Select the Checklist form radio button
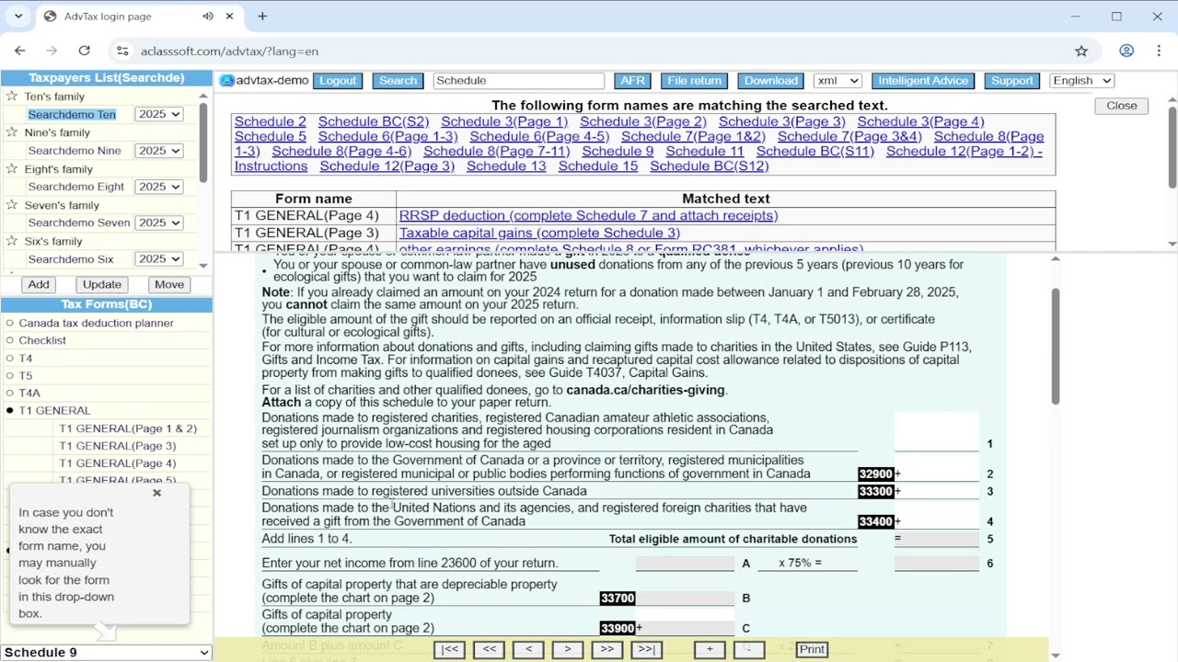 [x=9, y=341]
